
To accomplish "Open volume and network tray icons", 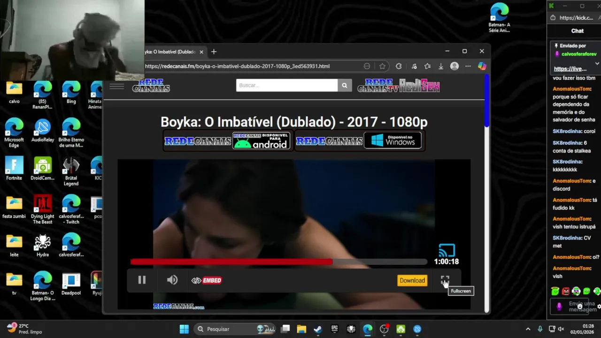I will click(x=556, y=329).
